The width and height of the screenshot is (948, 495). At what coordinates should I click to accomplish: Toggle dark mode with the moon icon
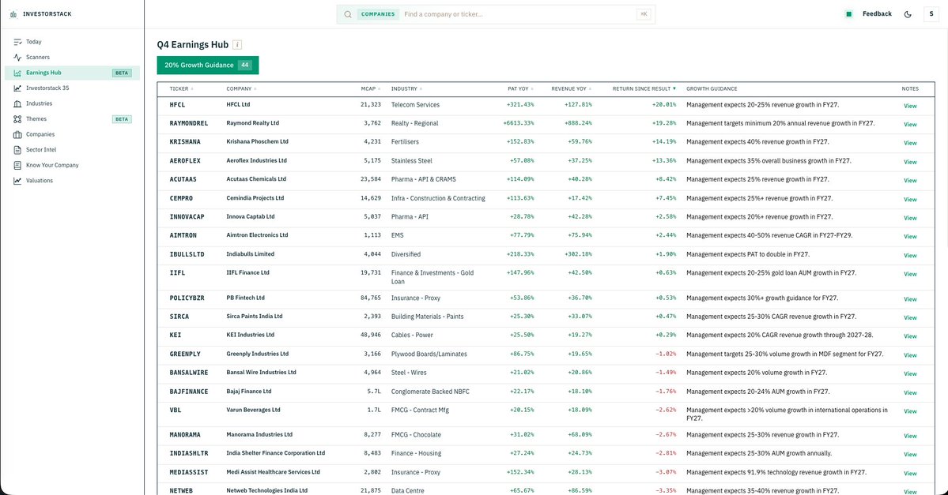(908, 14)
